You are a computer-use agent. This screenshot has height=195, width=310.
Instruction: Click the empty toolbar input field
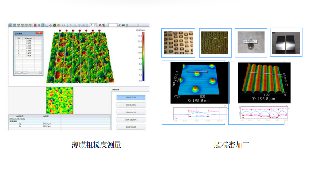tap(113, 25)
